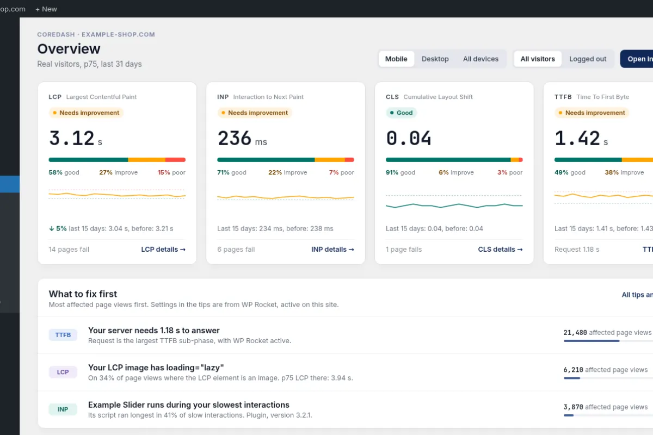The width and height of the screenshot is (653, 435).
Task: Click '15% poor' label in LCP card
Action: pyautogui.click(x=171, y=172)
